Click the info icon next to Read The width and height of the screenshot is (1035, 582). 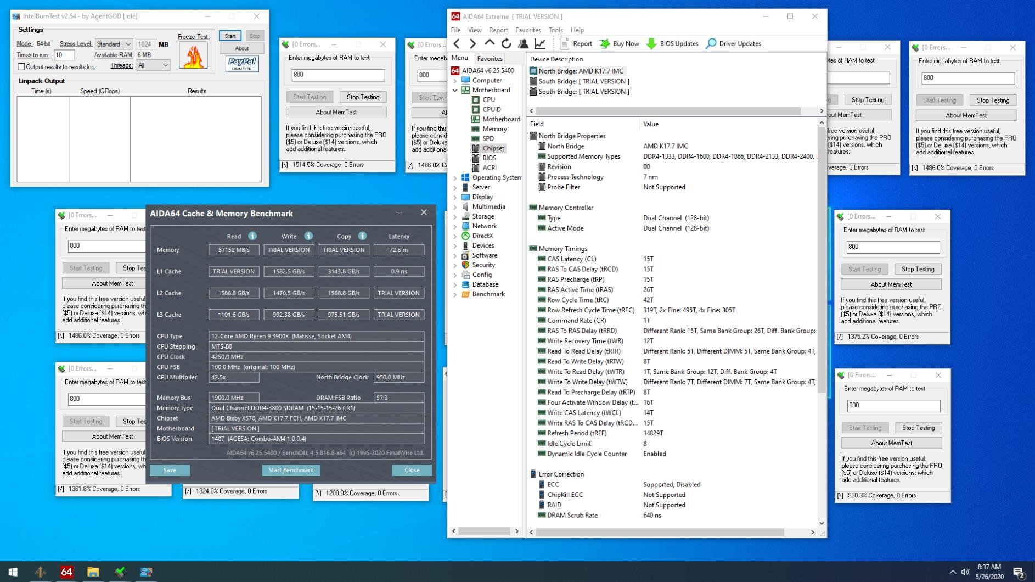pyautogui.click(x=252, y=236)
